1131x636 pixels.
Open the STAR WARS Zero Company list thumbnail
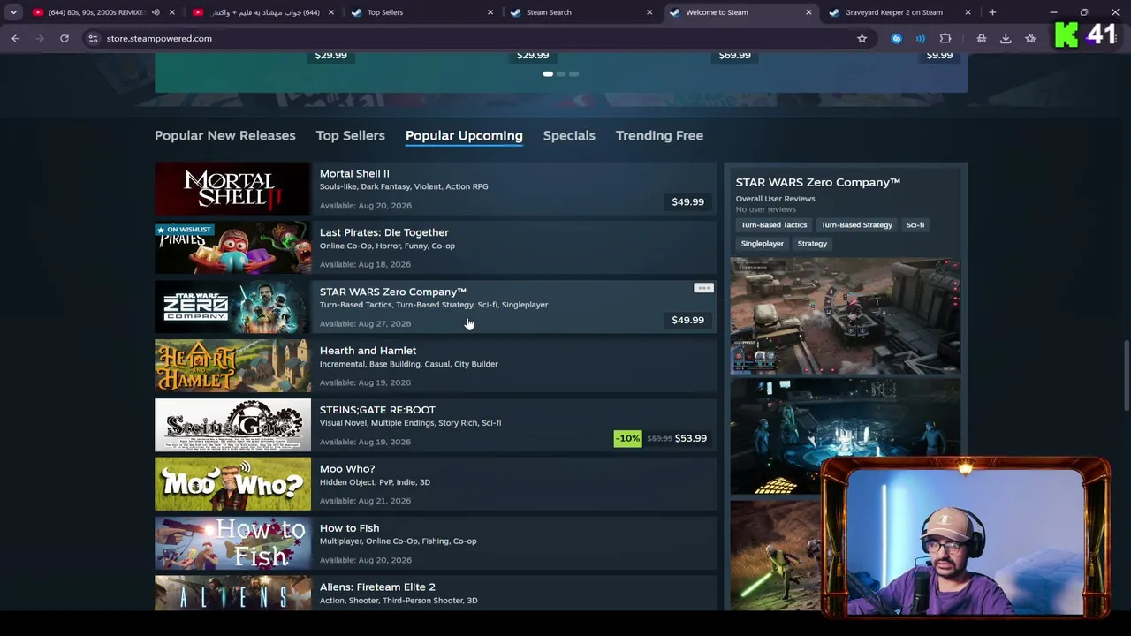click(x=232, y=307)
